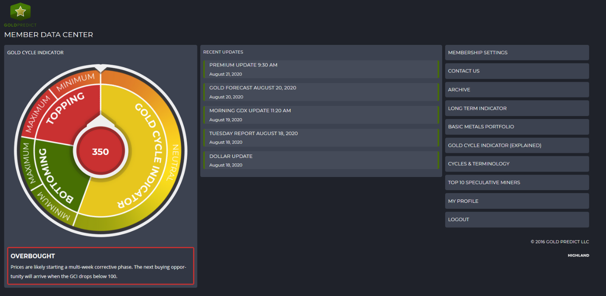Viewport: 606px width, 296px height.
Task: Click the red 350 gauge center
Action: (x=101, y=152)
